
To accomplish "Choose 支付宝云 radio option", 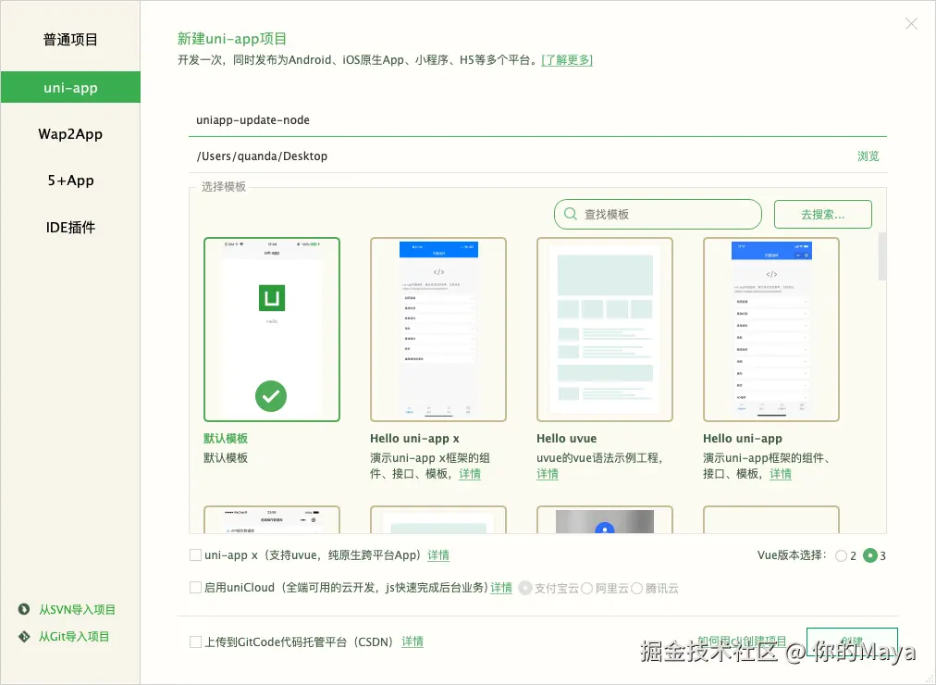I will [x=525, y=588].
